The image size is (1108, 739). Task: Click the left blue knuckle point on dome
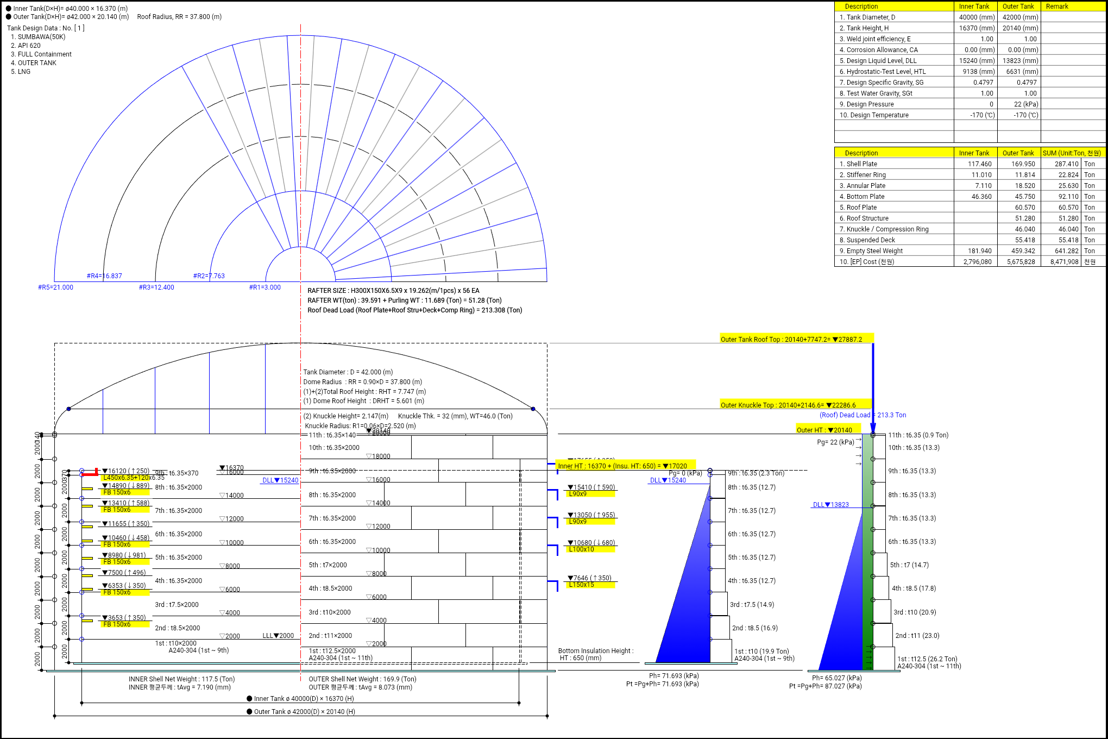click(x=69, y=409)
